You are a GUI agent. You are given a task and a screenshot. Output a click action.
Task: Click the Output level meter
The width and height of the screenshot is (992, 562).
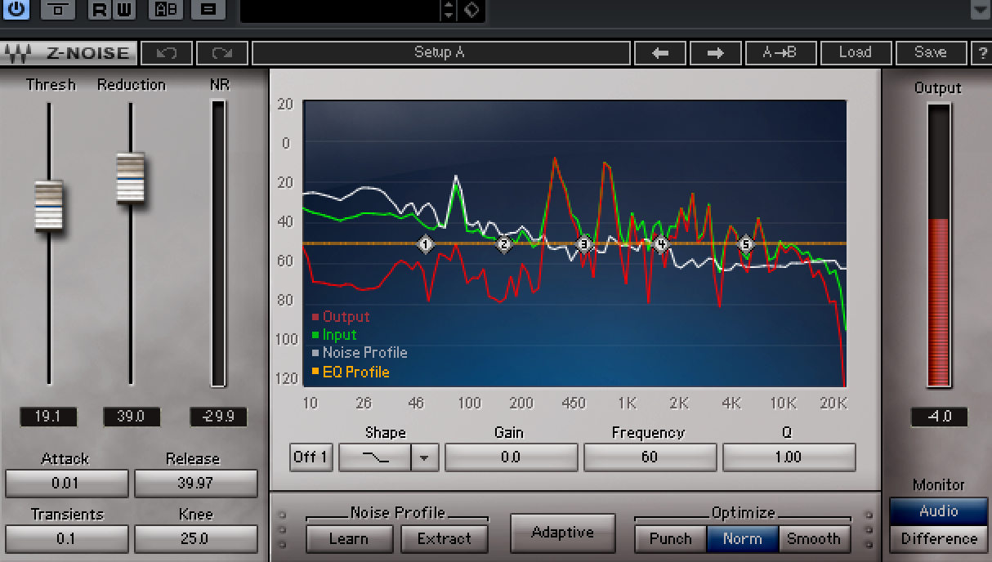click(938, 245)
